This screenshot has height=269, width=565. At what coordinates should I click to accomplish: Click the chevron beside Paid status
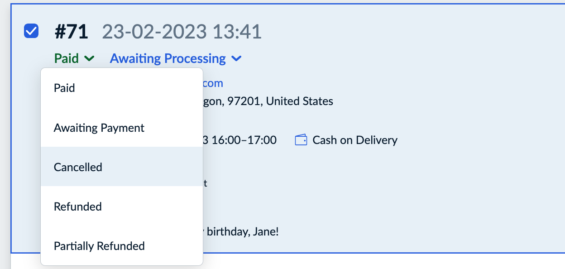89,58
